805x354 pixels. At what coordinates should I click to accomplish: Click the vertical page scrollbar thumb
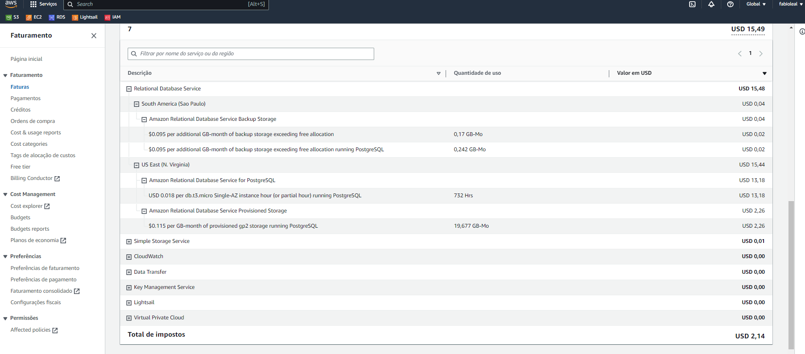pos(791,275)
